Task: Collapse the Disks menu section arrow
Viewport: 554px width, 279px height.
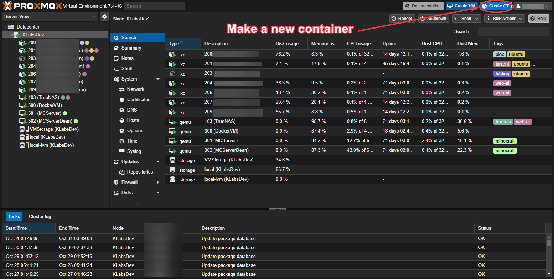Action: tap(158, 193)
